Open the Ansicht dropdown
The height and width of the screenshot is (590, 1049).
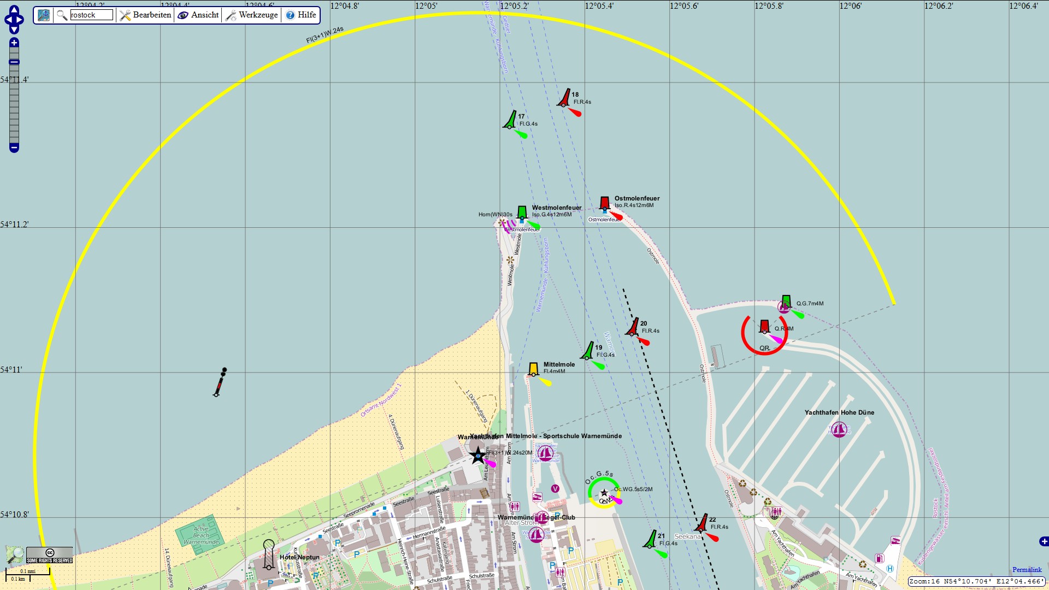tap(203, 15)
